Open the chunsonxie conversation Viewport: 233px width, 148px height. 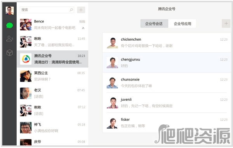[167, 83]
